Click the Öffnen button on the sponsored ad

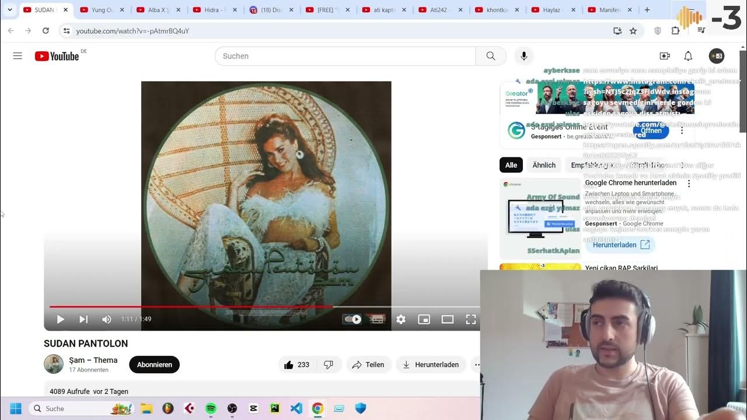coord(651,131)
